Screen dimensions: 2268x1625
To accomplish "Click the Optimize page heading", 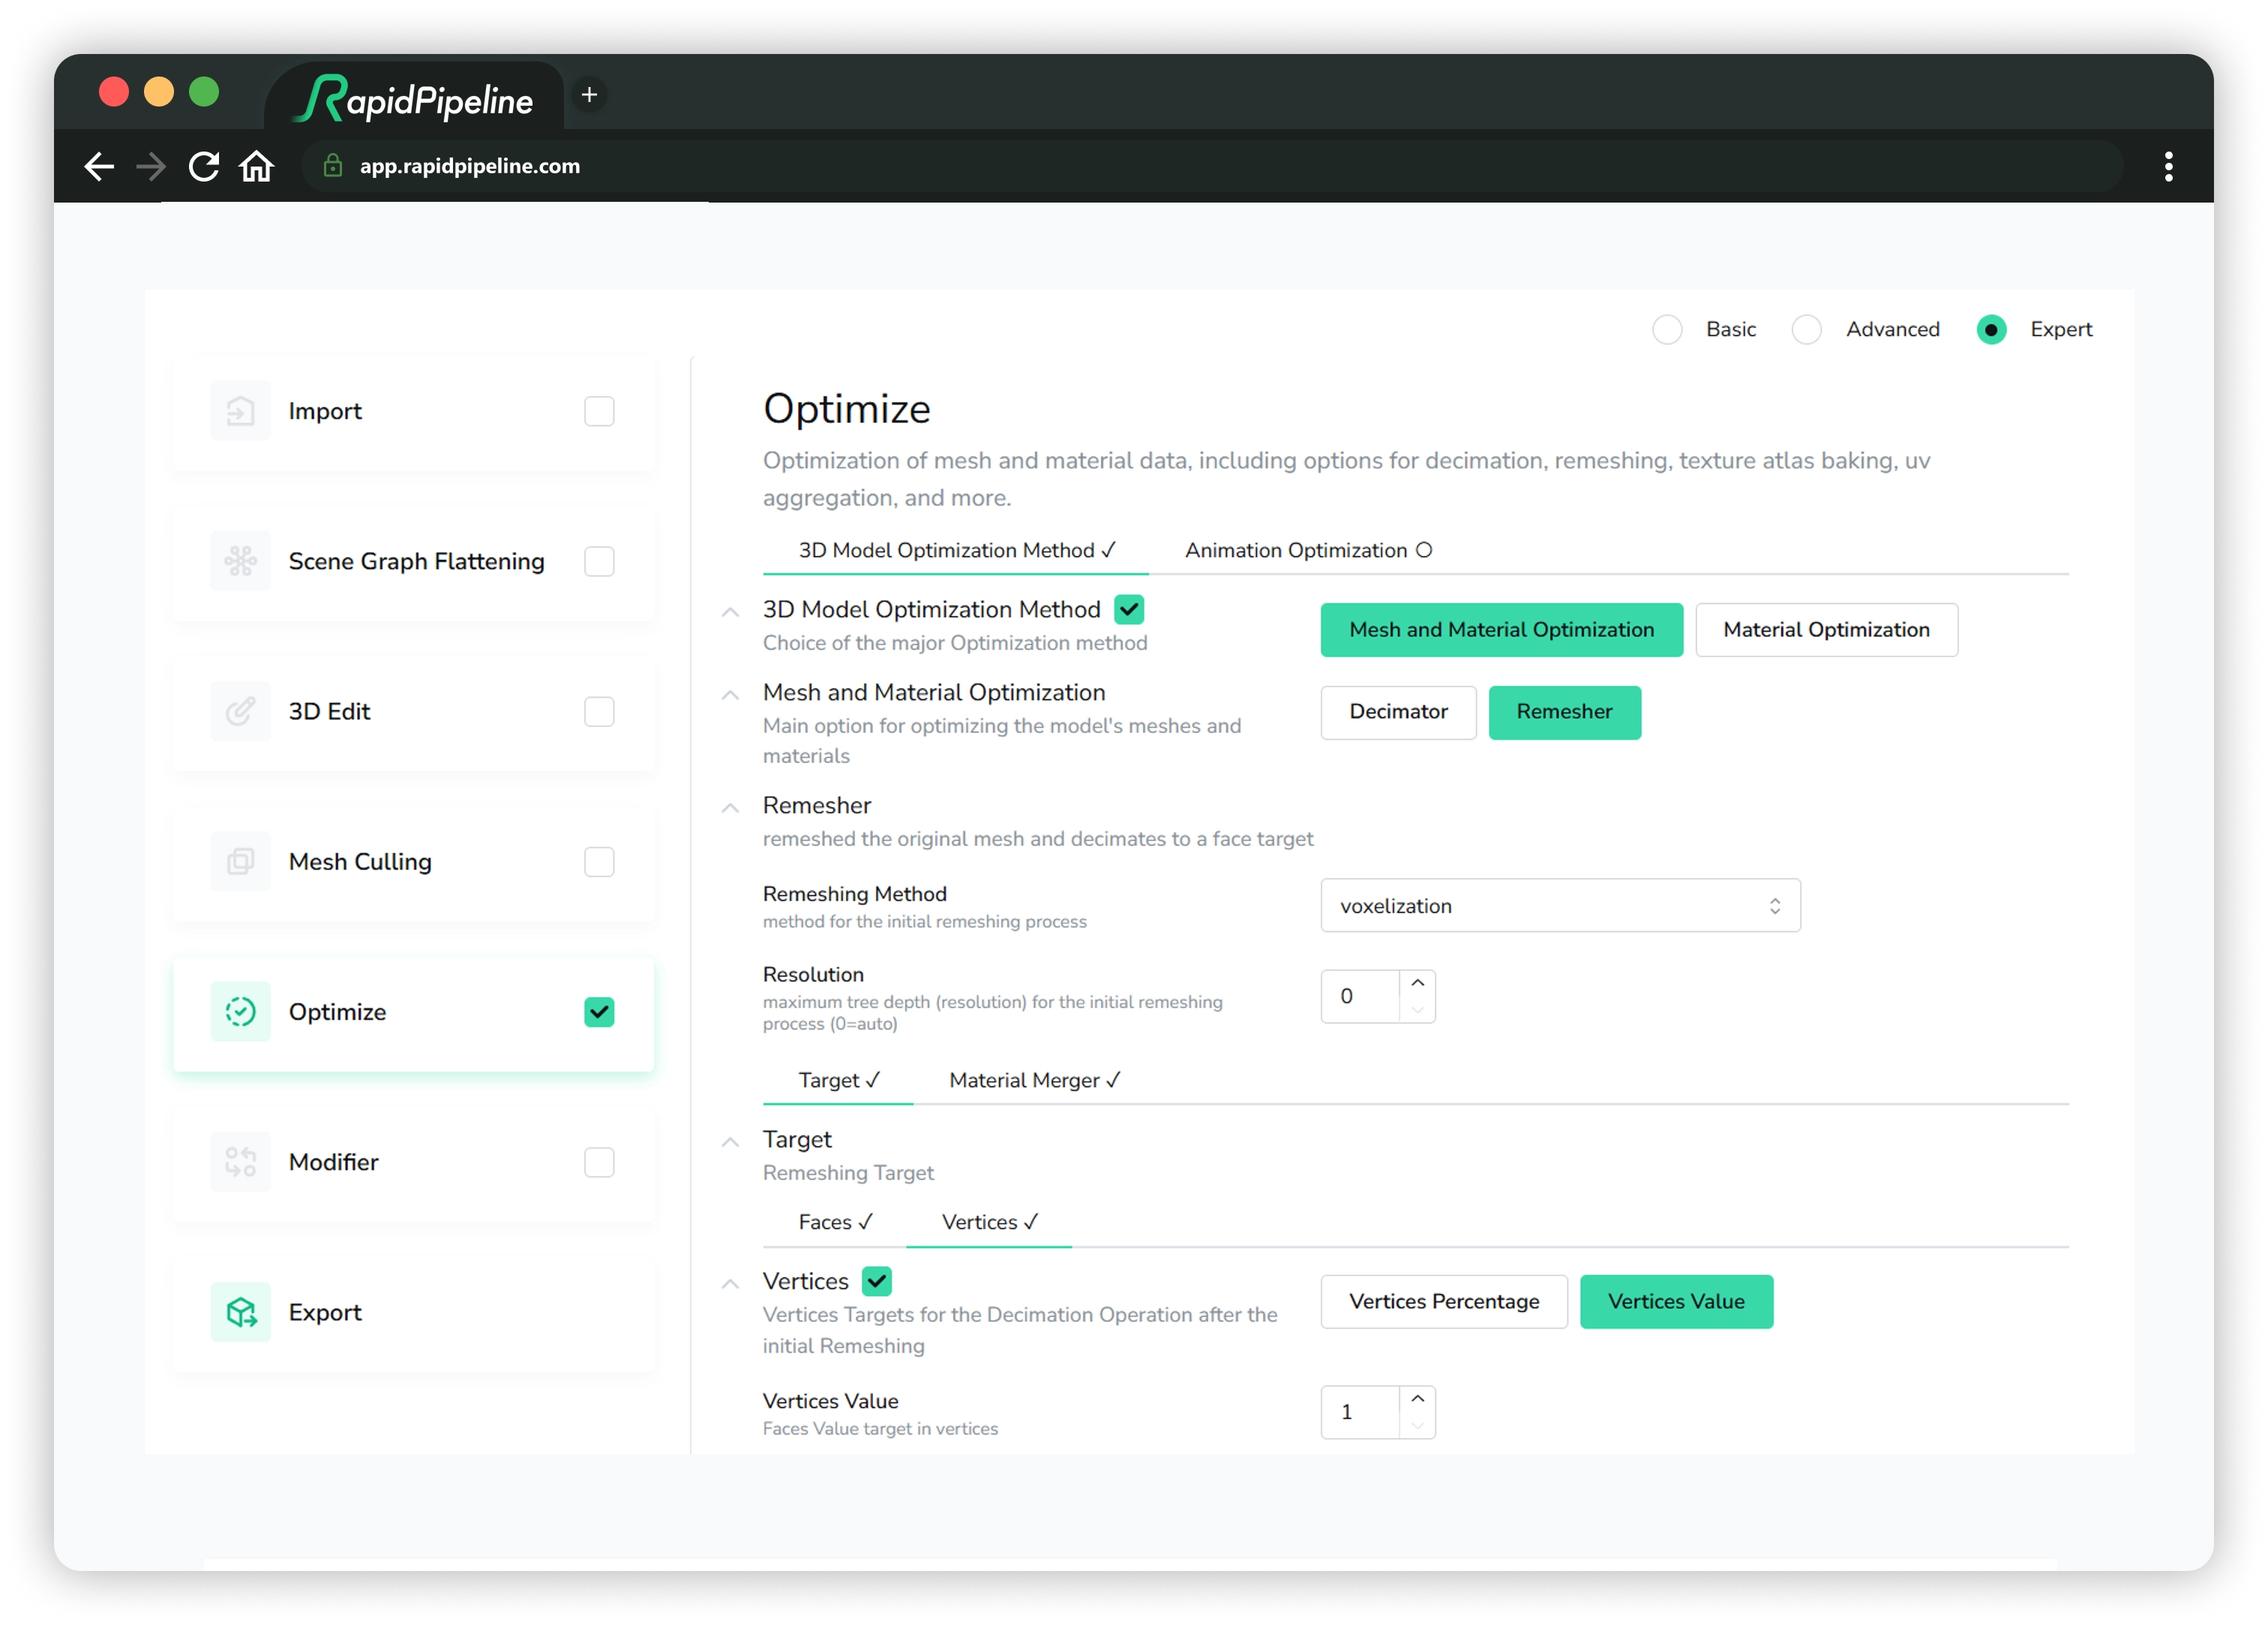I will (x=847, y=410).
